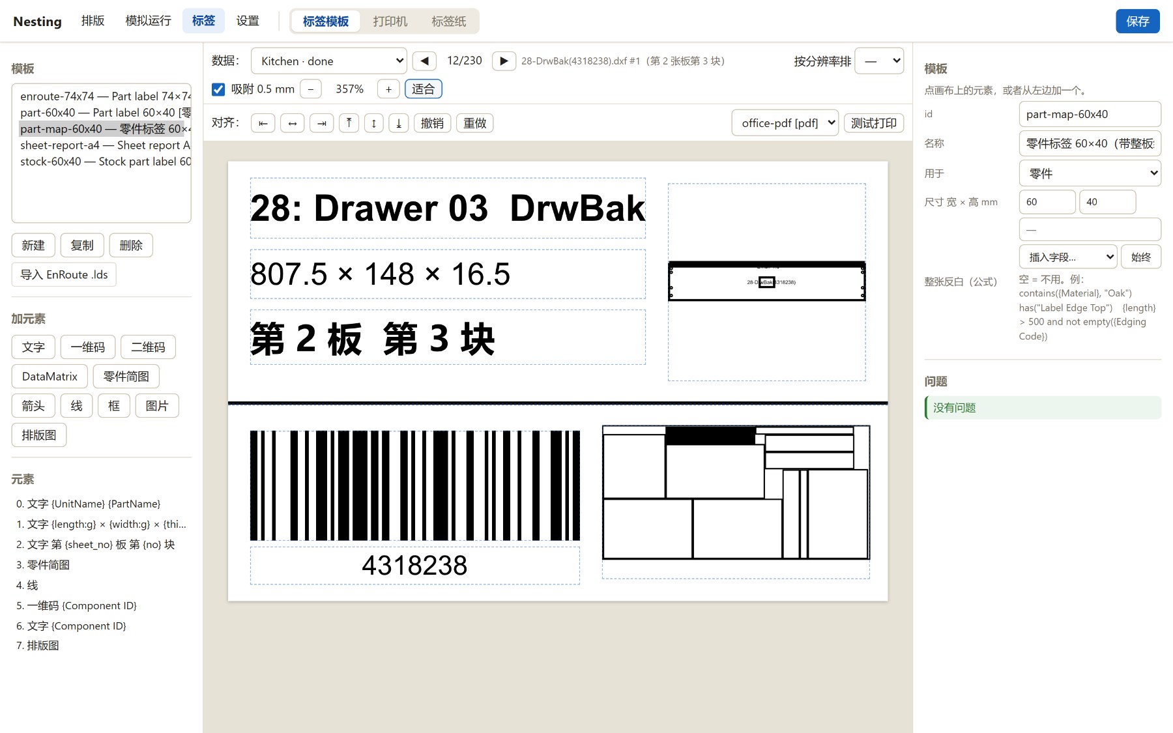Open the office-pdf [pdf] printer dropdown
1173x733 pixels.
tap(785, 123)
